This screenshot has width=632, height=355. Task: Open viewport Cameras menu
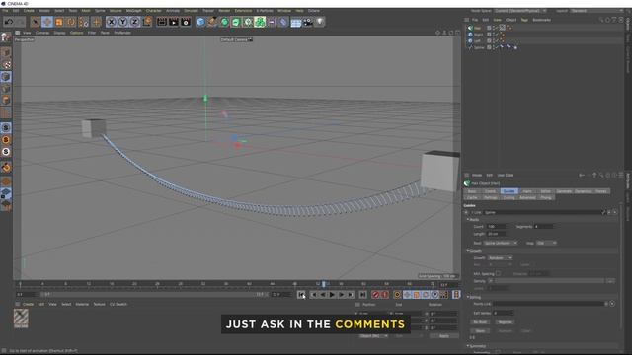click(41, 33)
